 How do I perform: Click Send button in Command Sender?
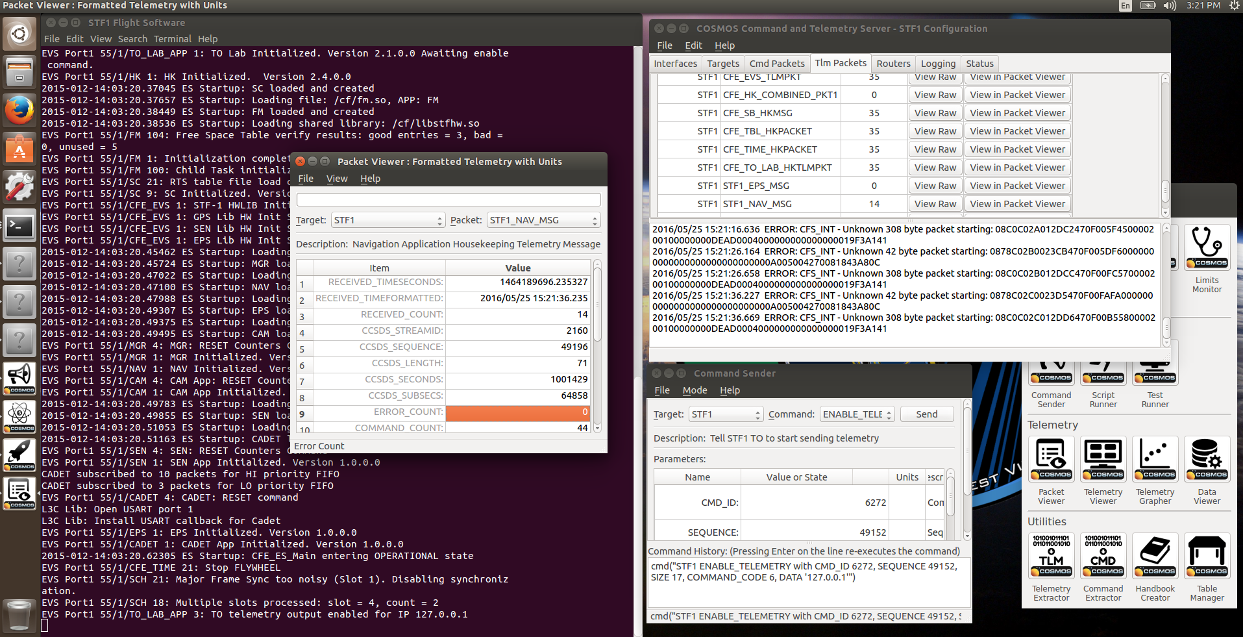[x=927, y=414]
